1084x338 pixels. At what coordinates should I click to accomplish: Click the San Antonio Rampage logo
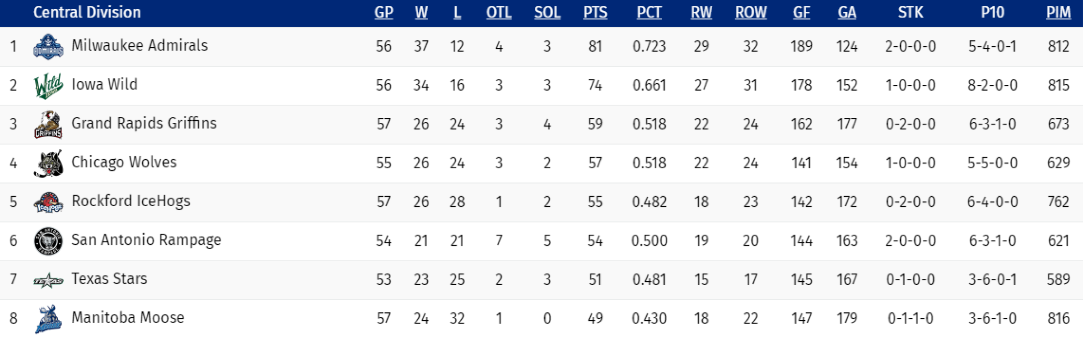tap(48, 241)
